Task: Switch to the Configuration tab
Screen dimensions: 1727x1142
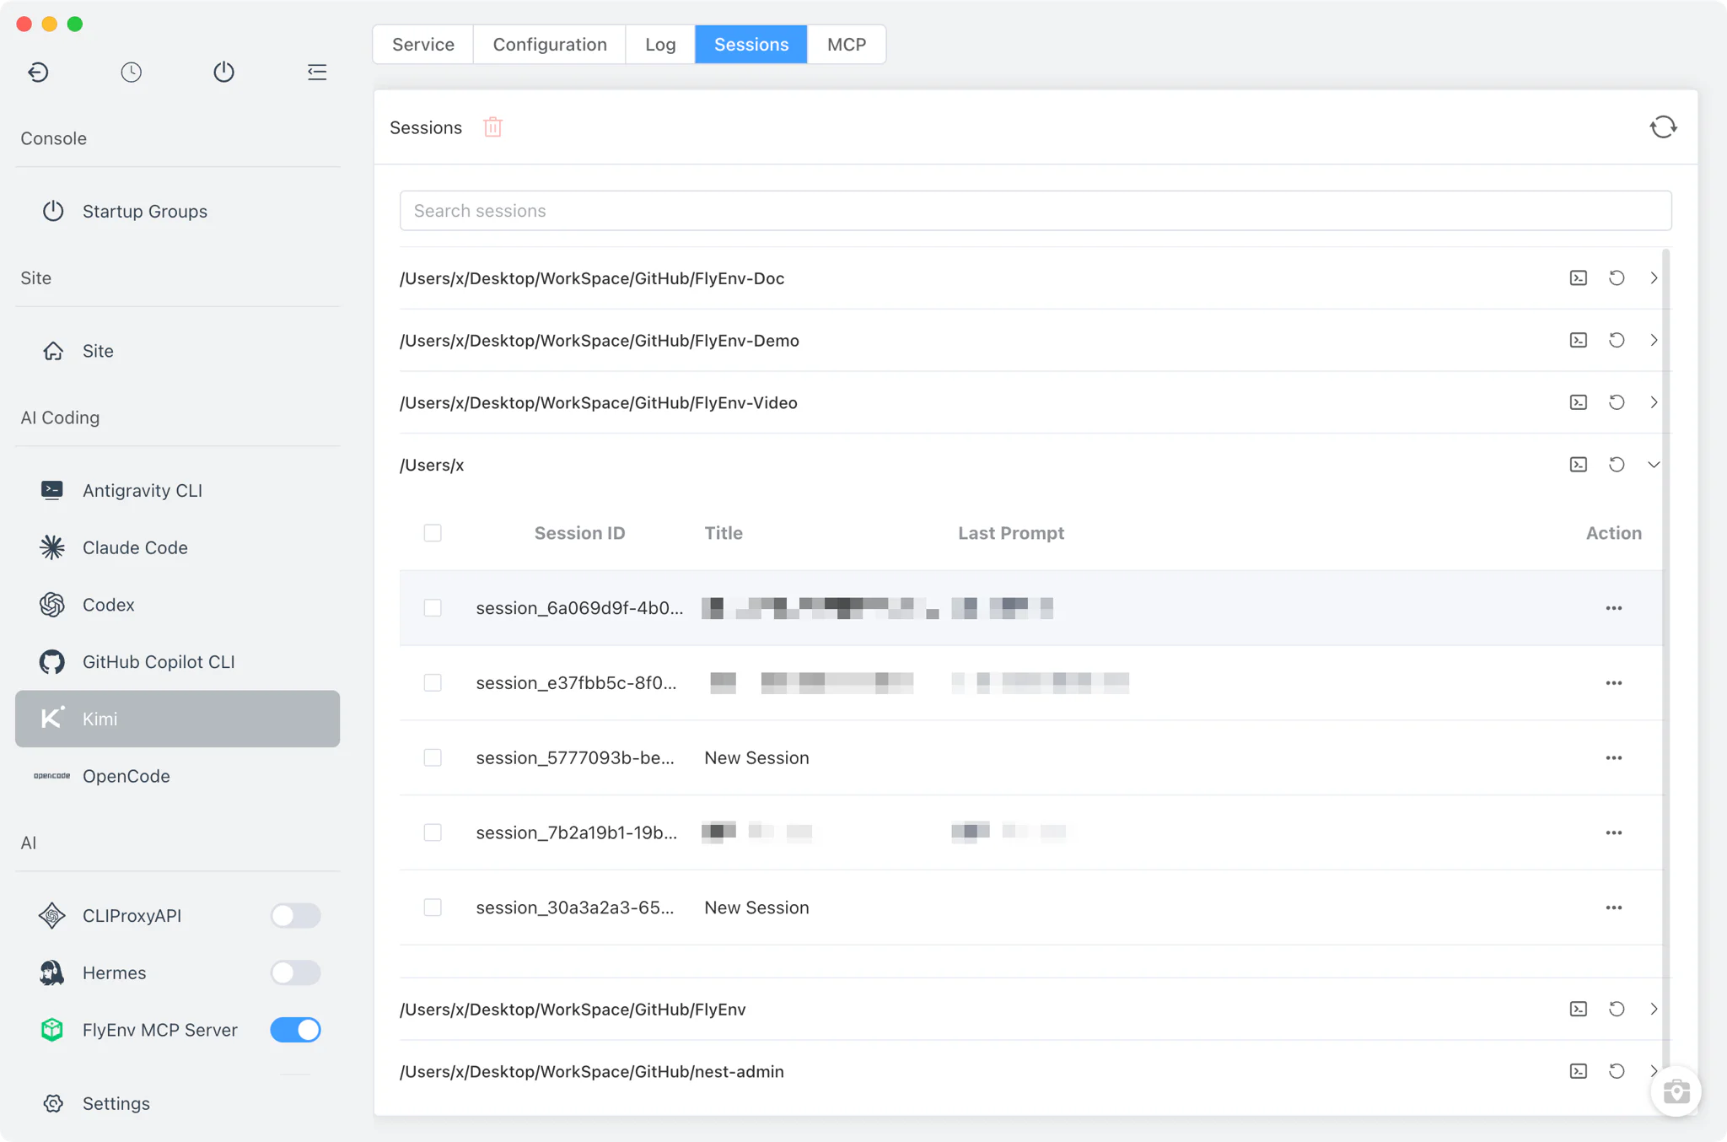Action: 550,45
